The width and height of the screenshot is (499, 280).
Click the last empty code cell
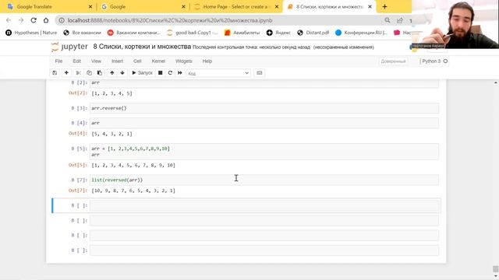(x=264, y=250)
